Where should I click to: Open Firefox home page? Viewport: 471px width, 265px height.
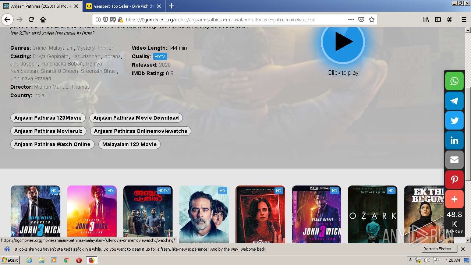click(43, 20)
